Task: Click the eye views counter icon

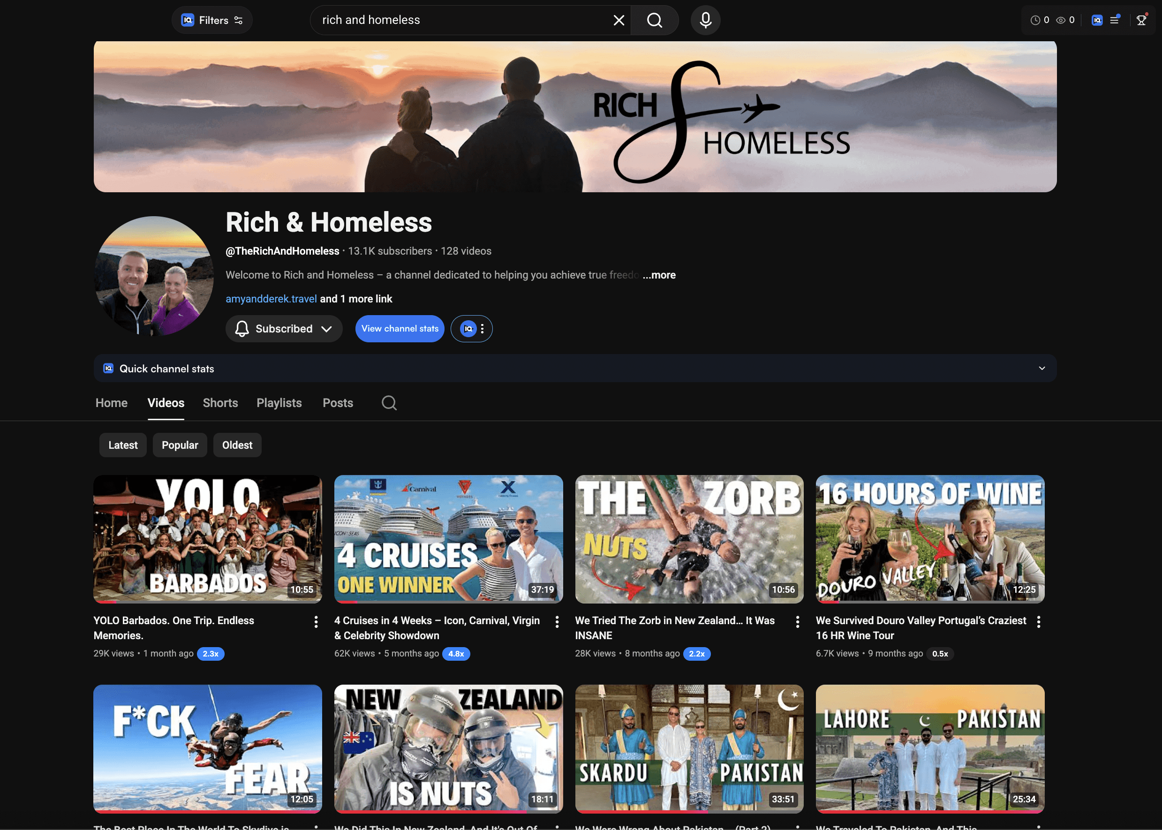Action: 1061,21
